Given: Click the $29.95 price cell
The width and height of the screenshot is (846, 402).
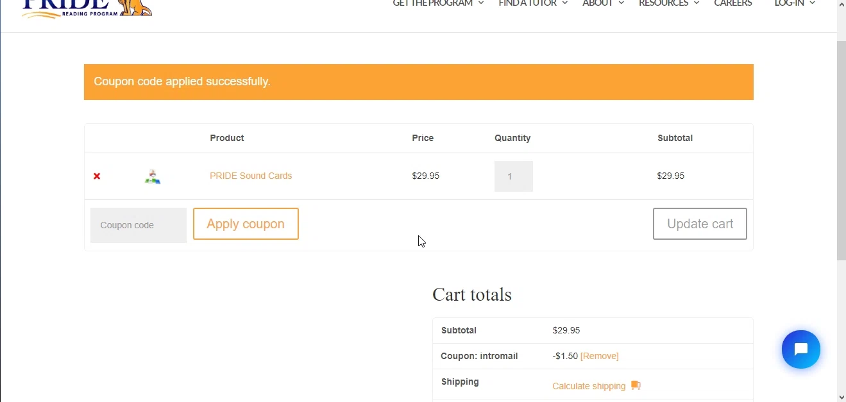Looking at the screenshot, I should pos(426,176).
